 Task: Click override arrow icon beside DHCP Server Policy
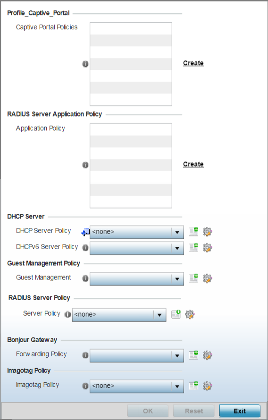pyautogui.click(x=85, y=232)
